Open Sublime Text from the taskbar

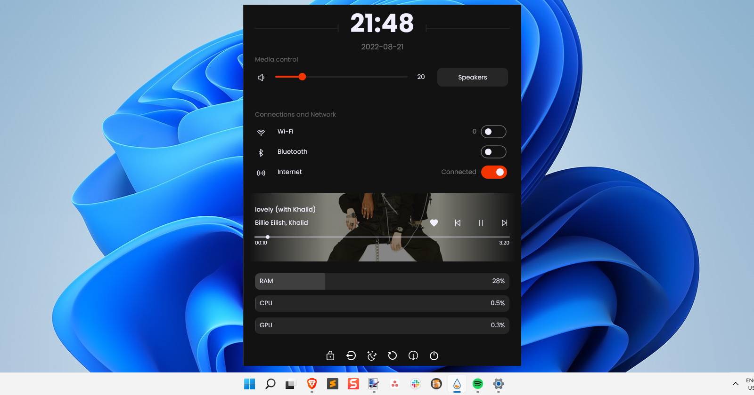(333, 384)
